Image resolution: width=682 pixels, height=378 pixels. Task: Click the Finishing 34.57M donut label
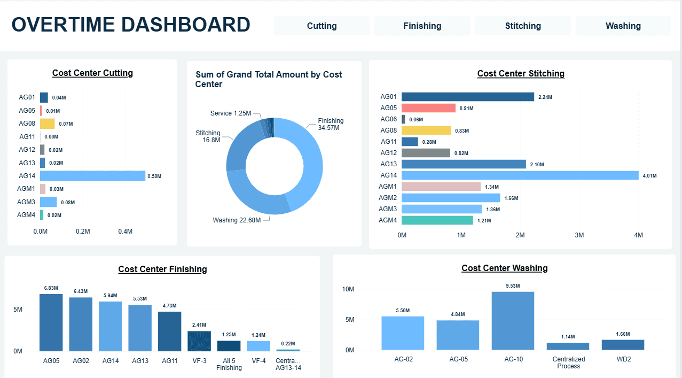[331, 124]
